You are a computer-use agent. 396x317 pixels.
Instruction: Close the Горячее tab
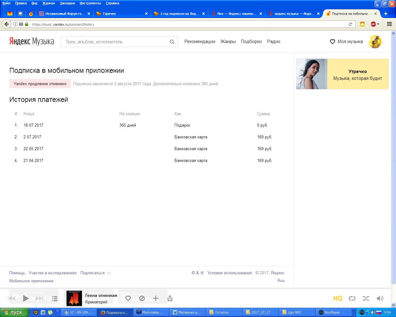click(146, 14)
